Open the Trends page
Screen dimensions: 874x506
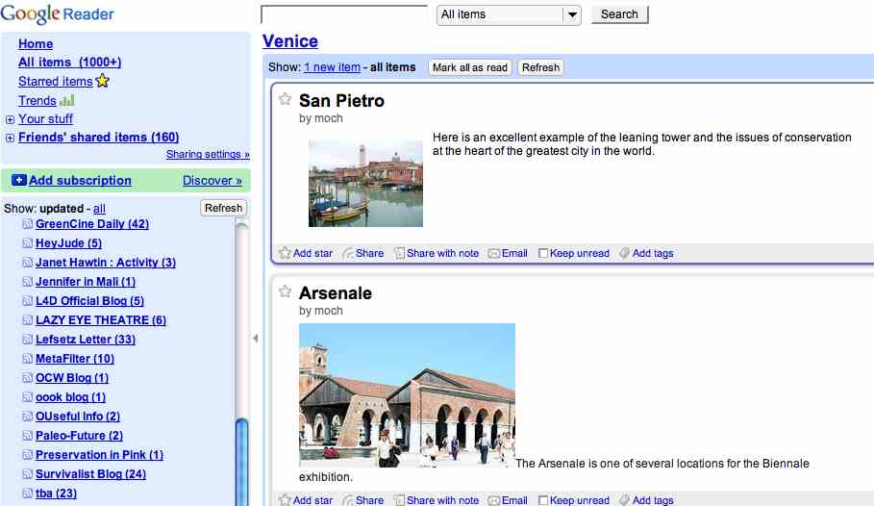coord(37,101)
